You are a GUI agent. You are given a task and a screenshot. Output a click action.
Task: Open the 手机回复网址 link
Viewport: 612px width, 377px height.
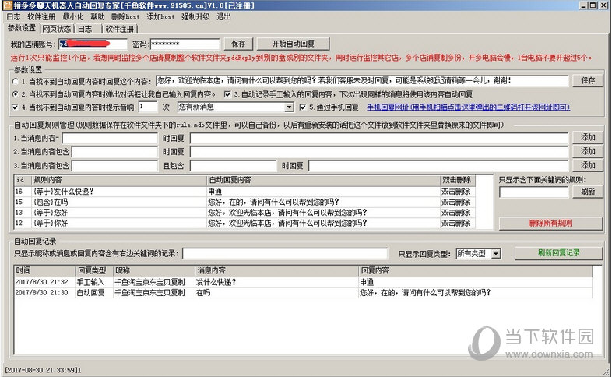tap(468, 107)
